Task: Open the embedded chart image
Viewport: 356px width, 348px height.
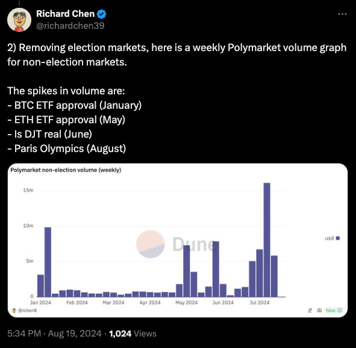Action: click(178, 240)
